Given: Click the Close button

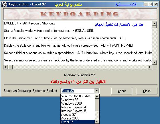Looking at the screenshot, I should pos(147,91).
